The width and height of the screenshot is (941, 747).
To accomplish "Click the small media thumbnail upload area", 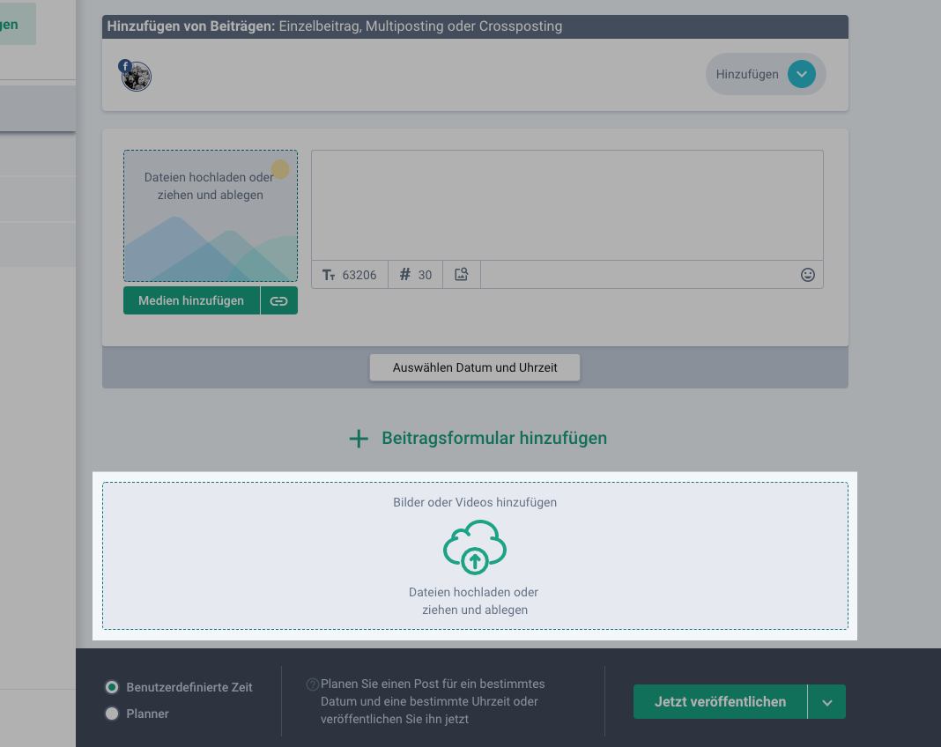I will click(211, 216).
